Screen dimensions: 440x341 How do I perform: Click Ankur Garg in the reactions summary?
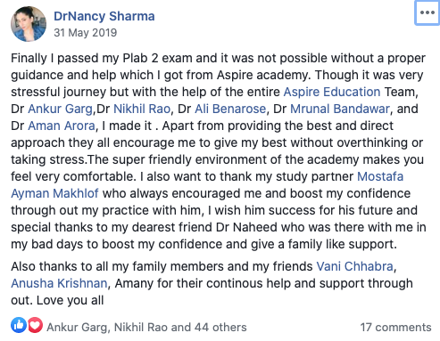77,328
